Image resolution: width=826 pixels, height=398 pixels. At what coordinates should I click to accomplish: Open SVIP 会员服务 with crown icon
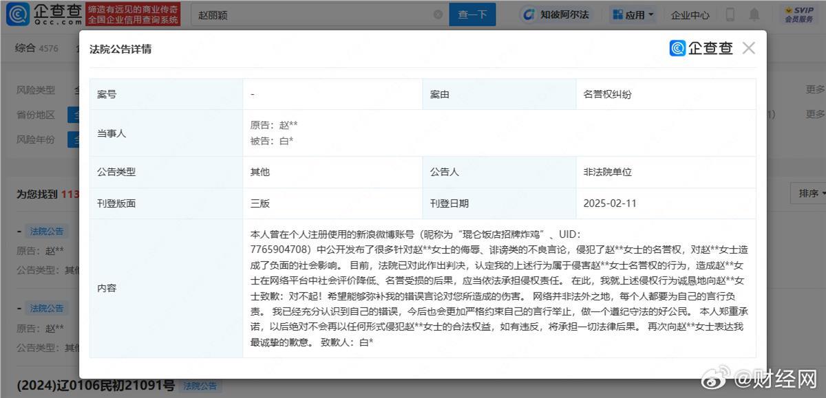(x=797, y=14)
